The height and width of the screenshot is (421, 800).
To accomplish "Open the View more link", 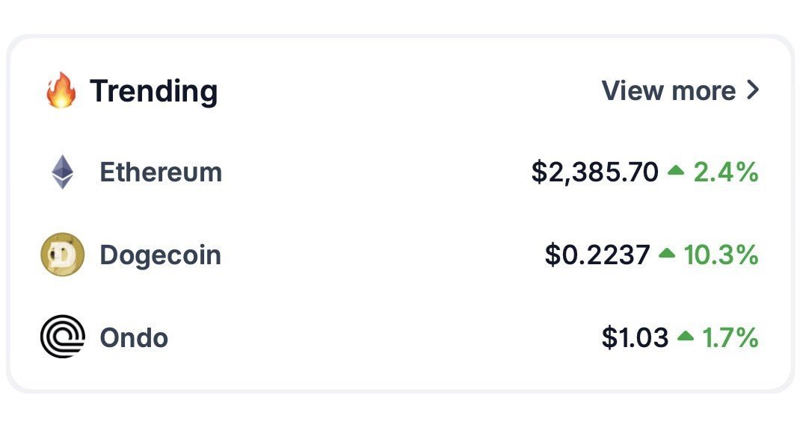I will point(680,90).
